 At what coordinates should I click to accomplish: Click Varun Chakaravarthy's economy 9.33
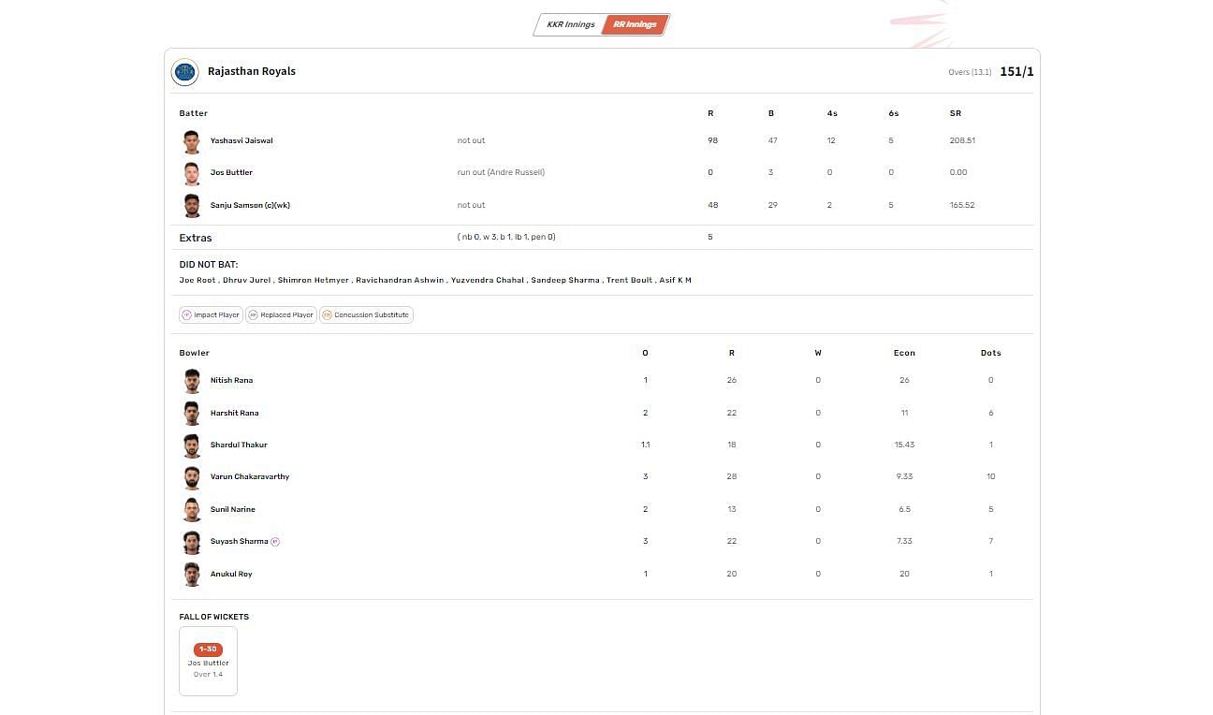(904, 476)
